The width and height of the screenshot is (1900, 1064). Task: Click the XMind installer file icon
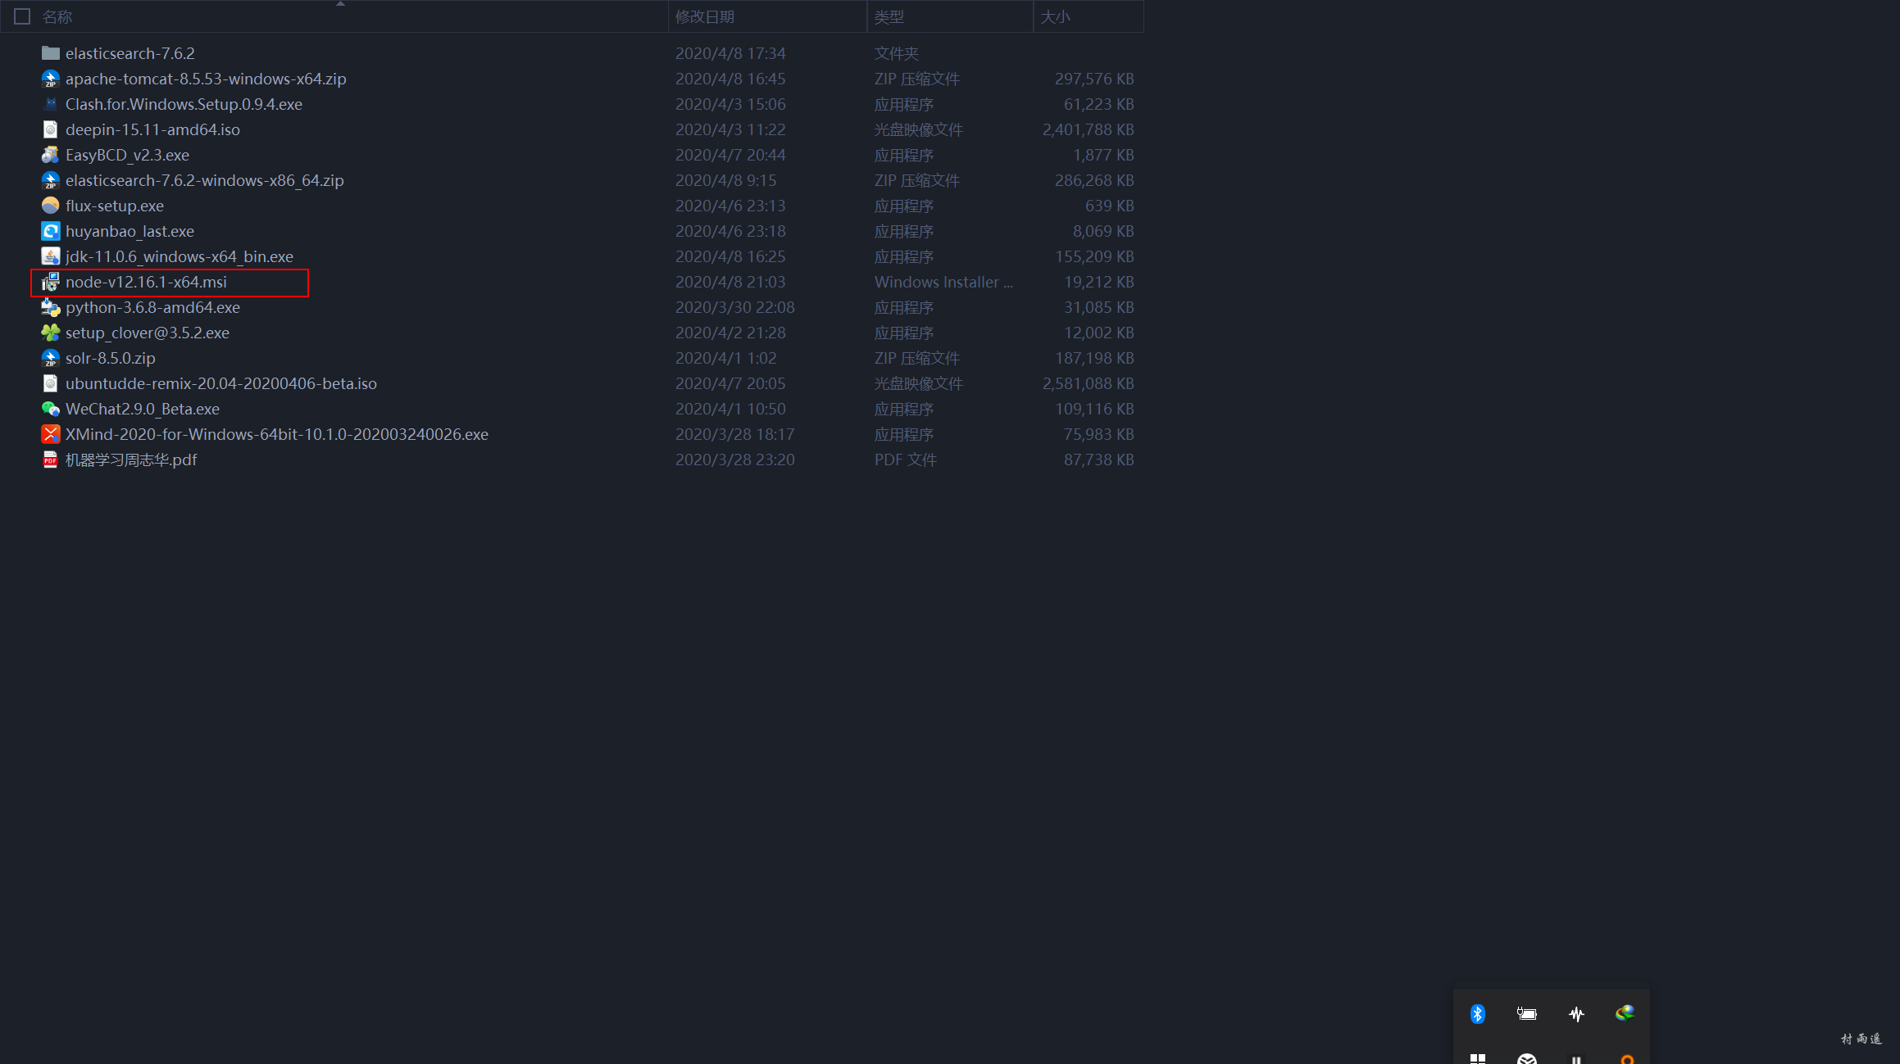pyautogui.click(x=50, y=434)
